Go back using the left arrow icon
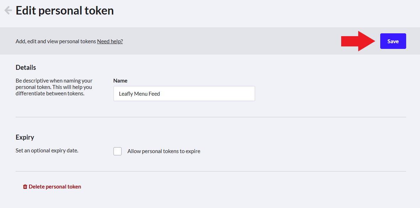Image resolution: width=420 pixels, height=208 pixels. click(8, 11)
